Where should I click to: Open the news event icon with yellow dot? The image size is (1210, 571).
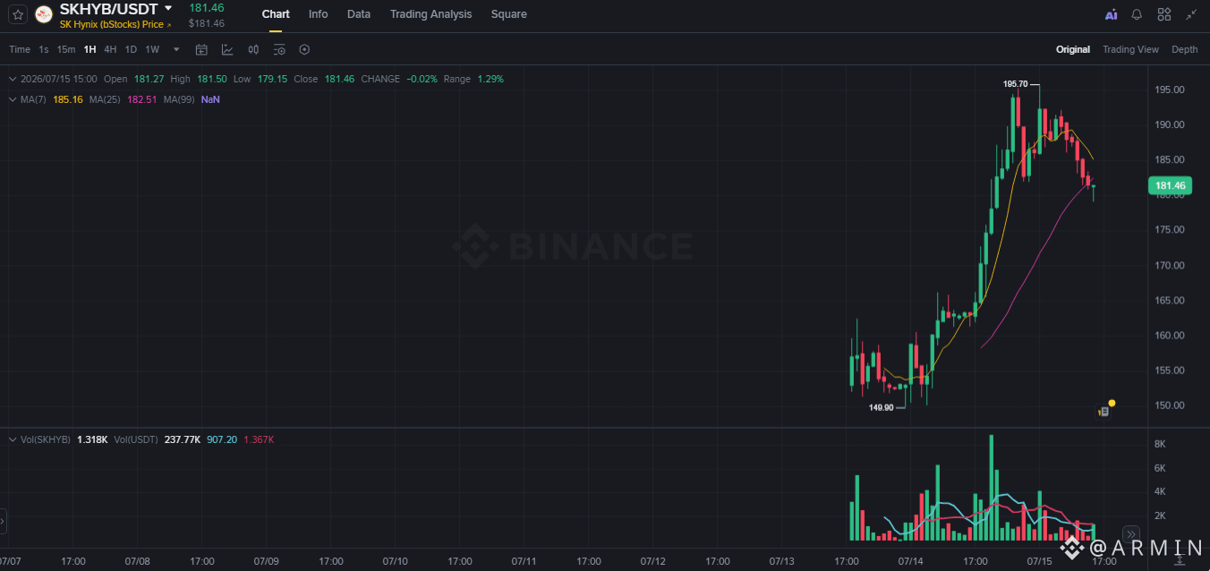pos(1104,411)
